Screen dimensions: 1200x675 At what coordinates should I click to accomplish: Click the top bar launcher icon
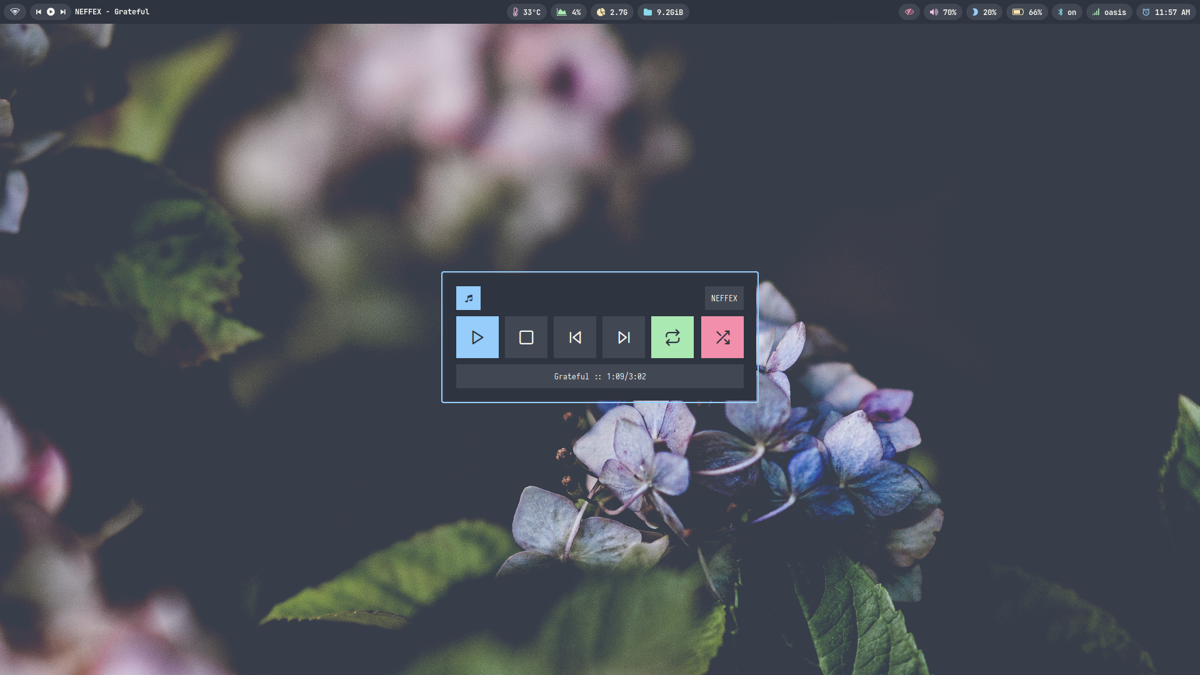[15, 12]
